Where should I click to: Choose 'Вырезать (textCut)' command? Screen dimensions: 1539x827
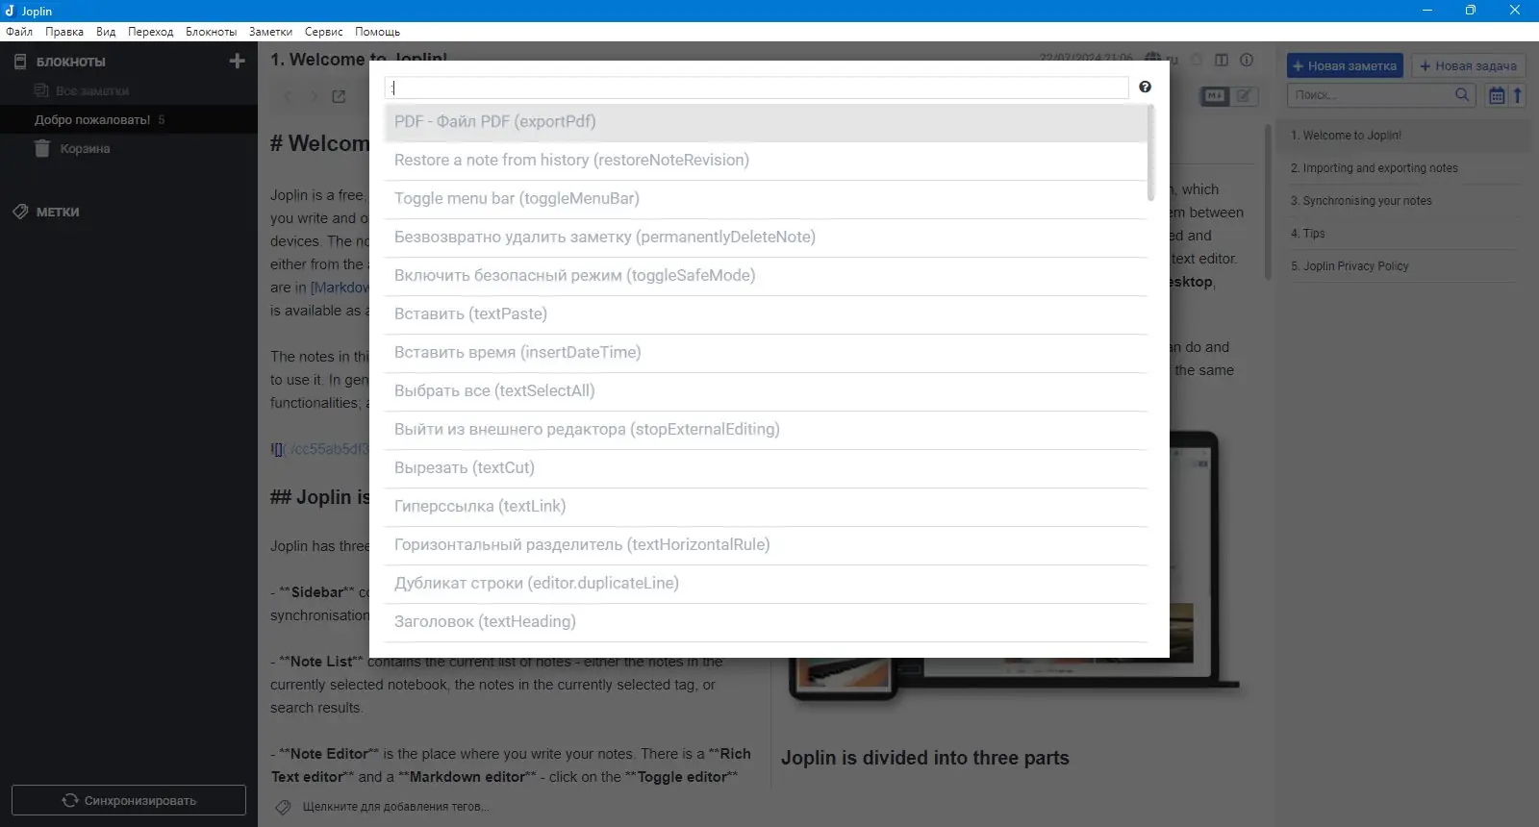point(766,468)
